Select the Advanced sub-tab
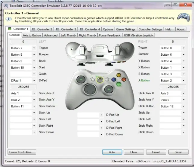194x167 pixels. pos(51,36)
